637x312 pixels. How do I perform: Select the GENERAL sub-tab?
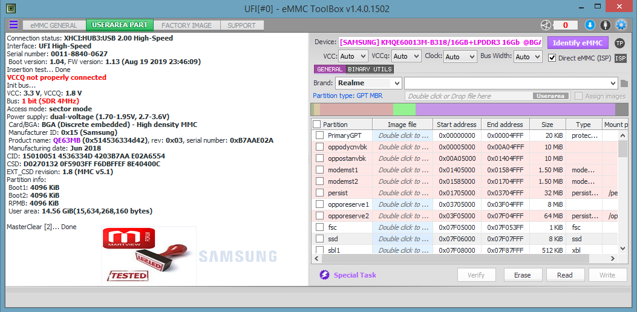[330, 69]
